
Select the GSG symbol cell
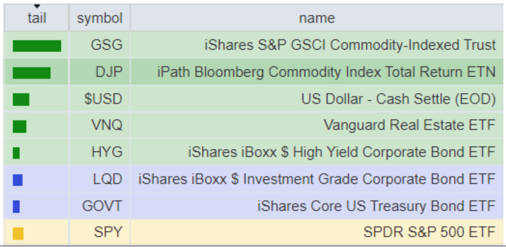tap(99, 45)
